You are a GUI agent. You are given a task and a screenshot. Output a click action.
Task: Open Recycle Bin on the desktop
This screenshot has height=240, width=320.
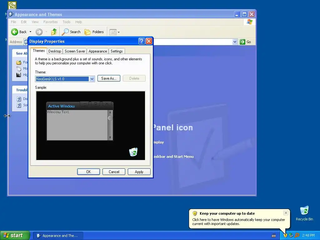(x=304, y=213)
